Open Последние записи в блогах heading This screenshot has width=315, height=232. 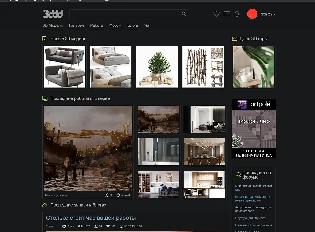pos(78,205)
